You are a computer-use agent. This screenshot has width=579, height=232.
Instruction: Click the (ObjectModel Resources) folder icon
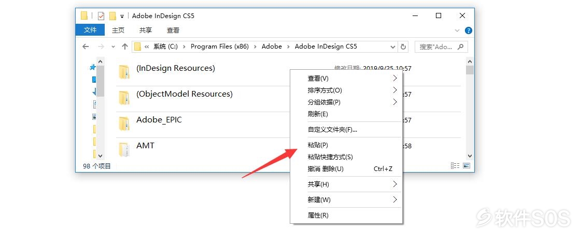(124, 98)
